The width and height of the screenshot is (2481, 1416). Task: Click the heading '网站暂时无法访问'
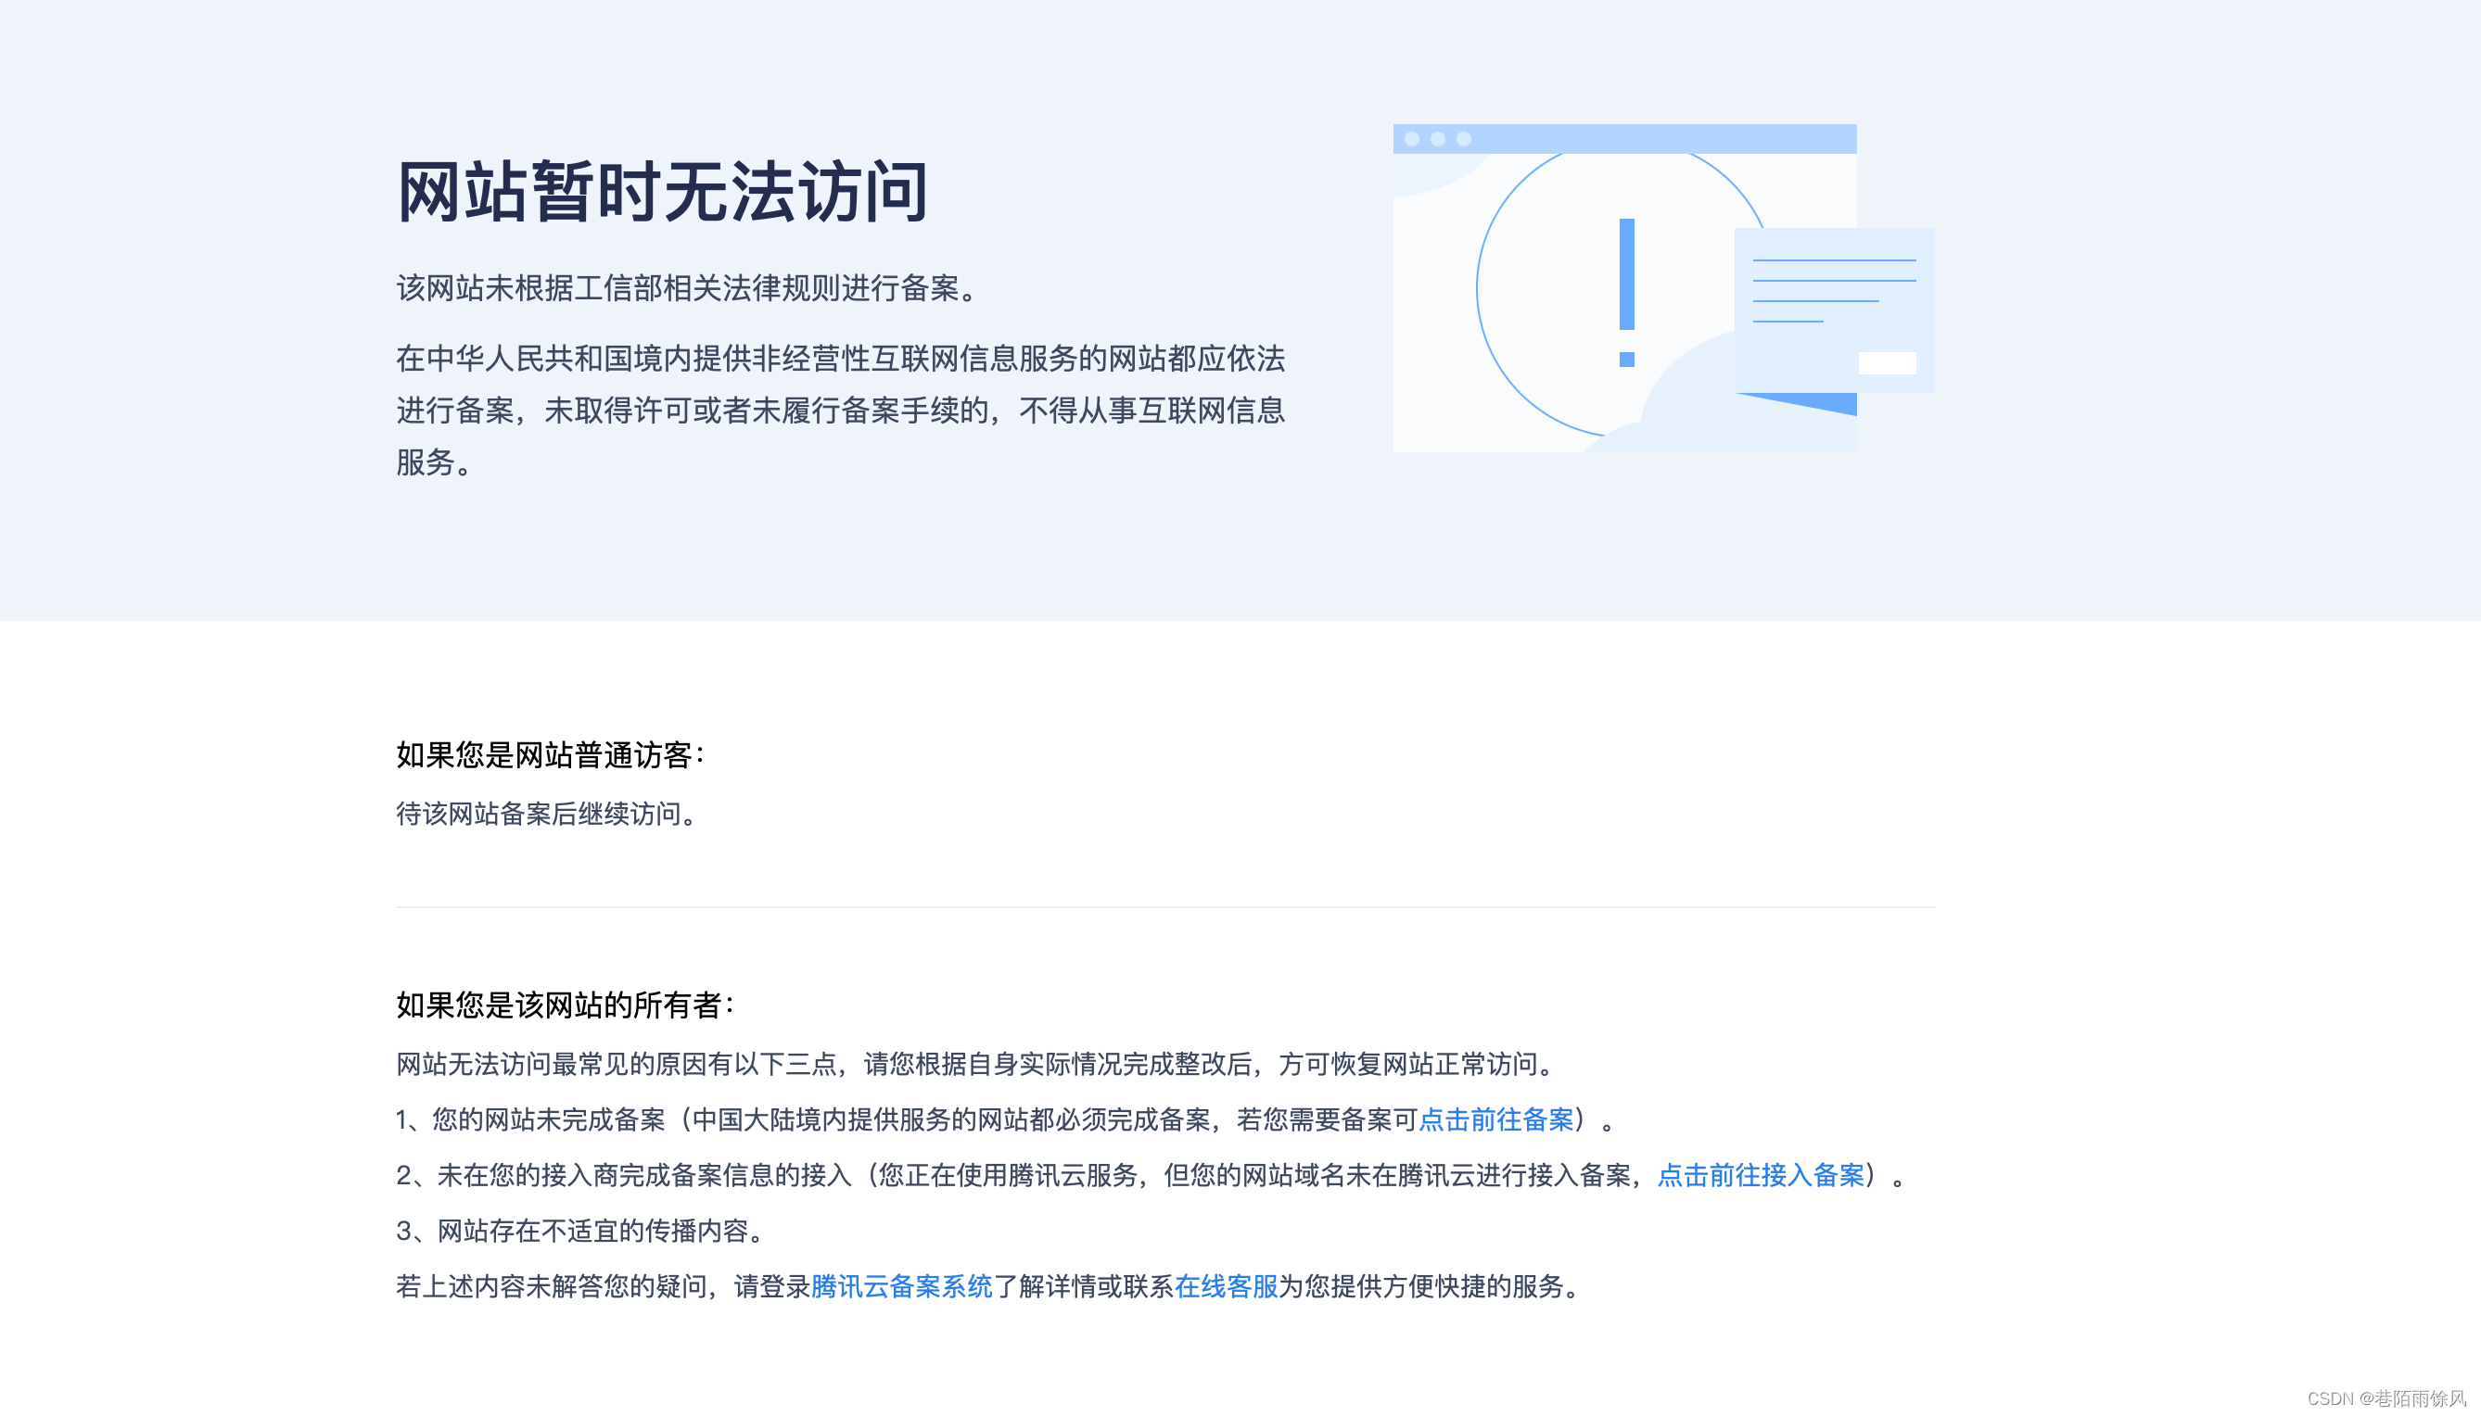663,193
